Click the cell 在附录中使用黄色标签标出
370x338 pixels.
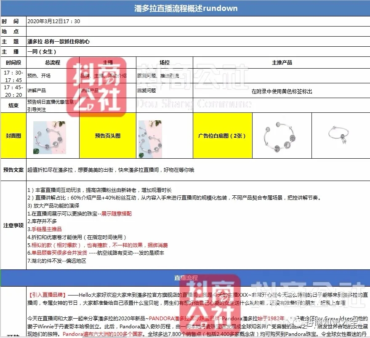coord(282,91)
